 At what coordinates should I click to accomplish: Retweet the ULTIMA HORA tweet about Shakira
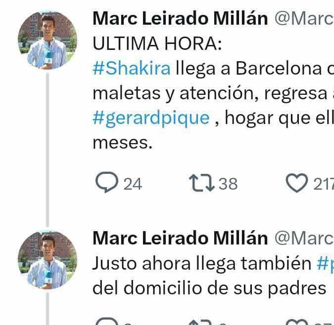tap(201, 184)
